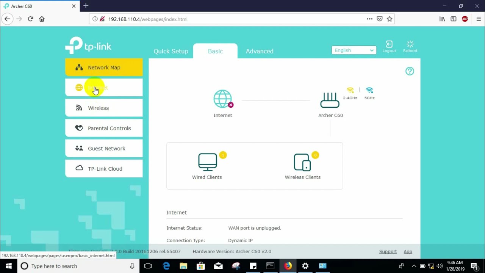Click the 'WAN port is unplugged.' status text
Screen dimensions: 485x273
pos(255,228)
